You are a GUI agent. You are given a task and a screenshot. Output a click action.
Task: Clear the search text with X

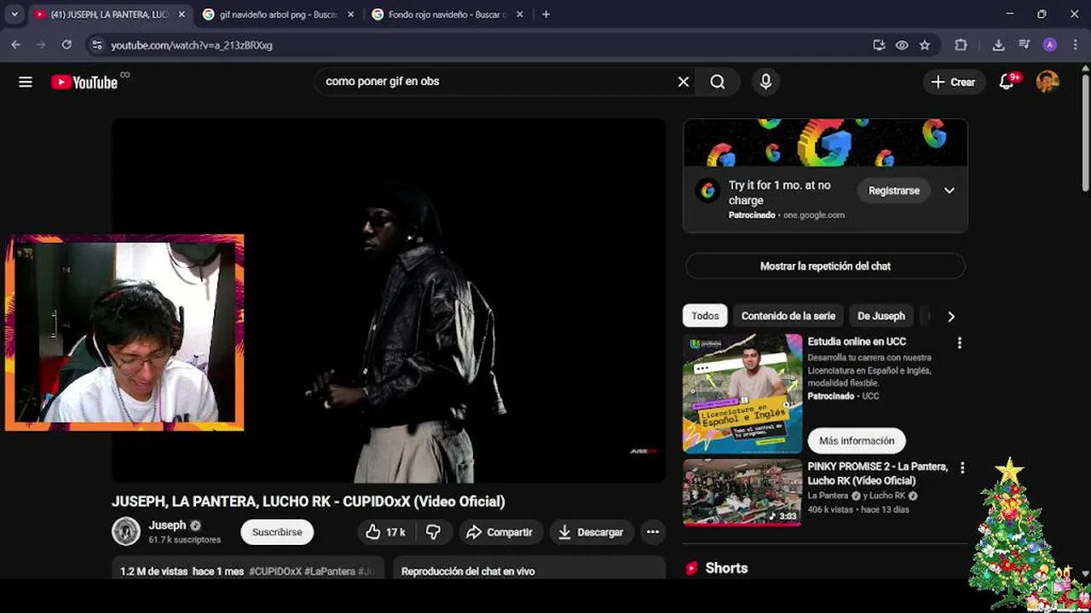point(683,82)
